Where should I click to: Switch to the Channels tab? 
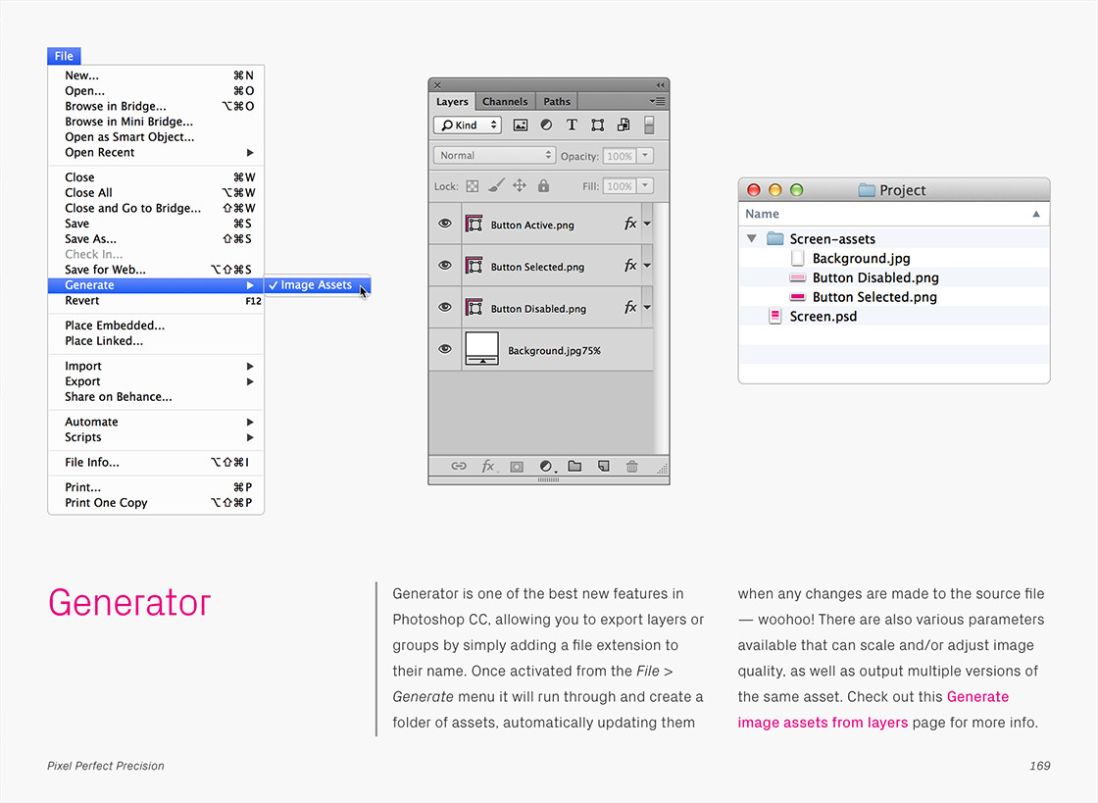click(505, 102)
